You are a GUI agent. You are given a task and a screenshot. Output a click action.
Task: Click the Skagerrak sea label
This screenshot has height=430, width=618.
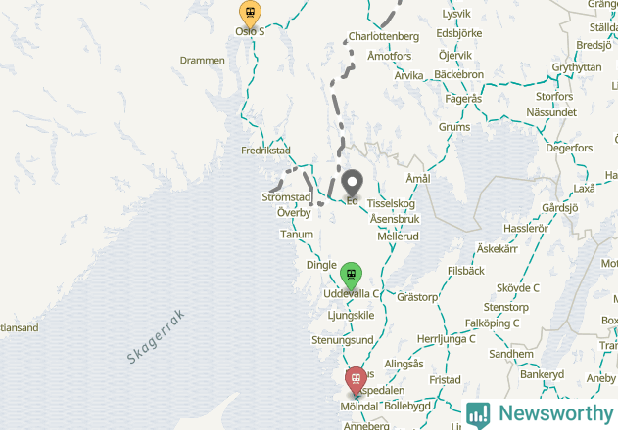point(156,336)
